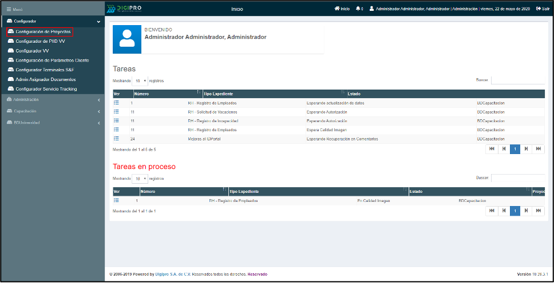The image size is (554, 283).
Task: Expand the Administración menu section
Action: (52, 100)
